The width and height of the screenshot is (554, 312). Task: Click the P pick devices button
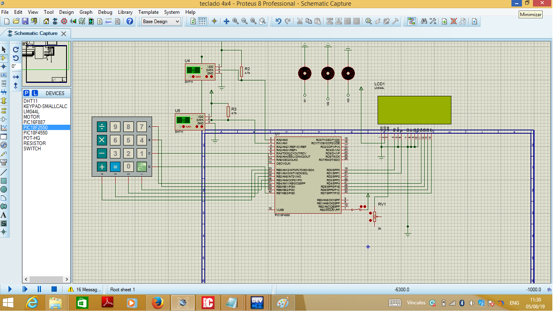point(26,93)
